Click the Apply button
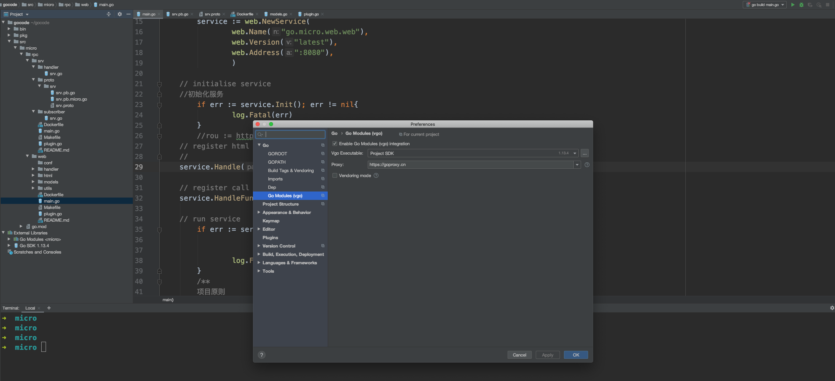 click(547, 355)
